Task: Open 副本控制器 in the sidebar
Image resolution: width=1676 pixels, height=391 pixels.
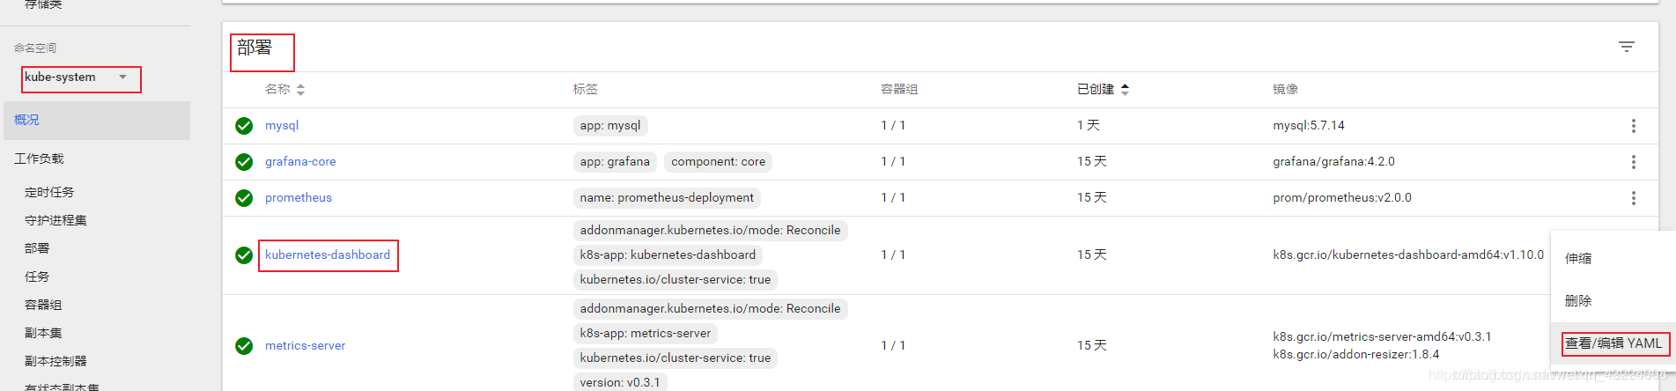Action: tap(55, 361)
